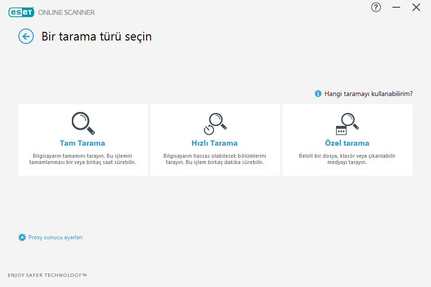Pick the Özel tarama heading
Screen dimensions: 431x287
click(x=347, y=143)
